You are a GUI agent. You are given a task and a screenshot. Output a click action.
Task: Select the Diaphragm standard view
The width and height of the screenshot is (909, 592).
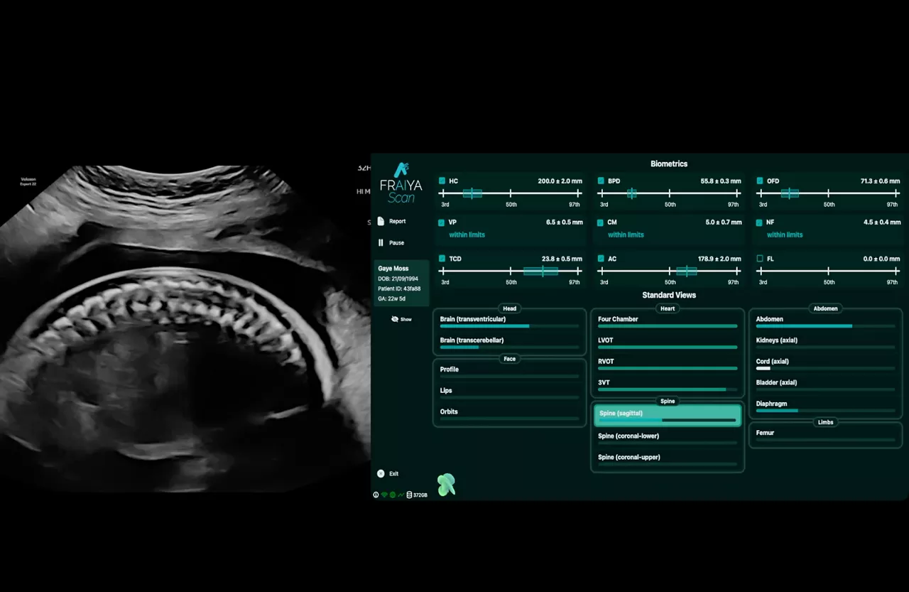pyautogui.click(x=826, y=407)
